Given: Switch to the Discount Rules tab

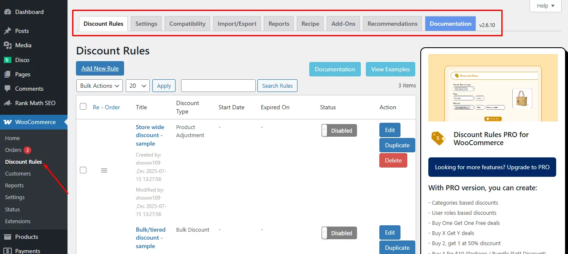Looking at the screenshot, I should [x=103, y=24].
